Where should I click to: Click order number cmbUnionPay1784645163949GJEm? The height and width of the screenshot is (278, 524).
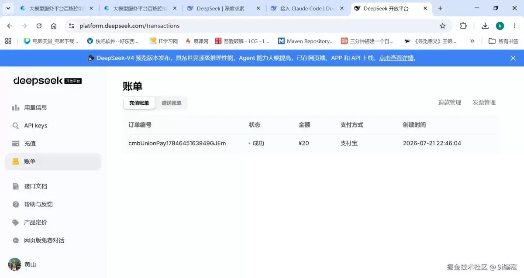pyautogui.click(x=177, y=143)
